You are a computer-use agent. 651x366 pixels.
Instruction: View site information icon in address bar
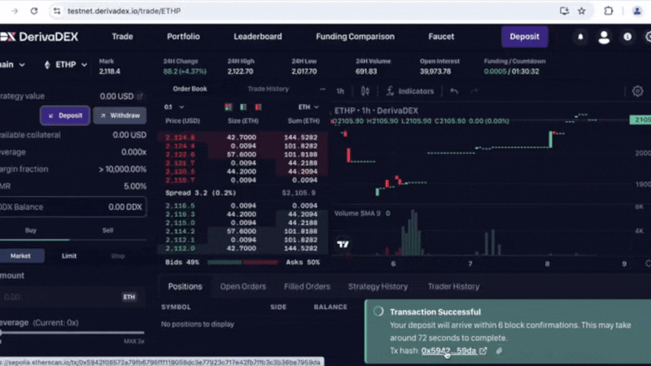pyautogui.click(x=57, y=11)
